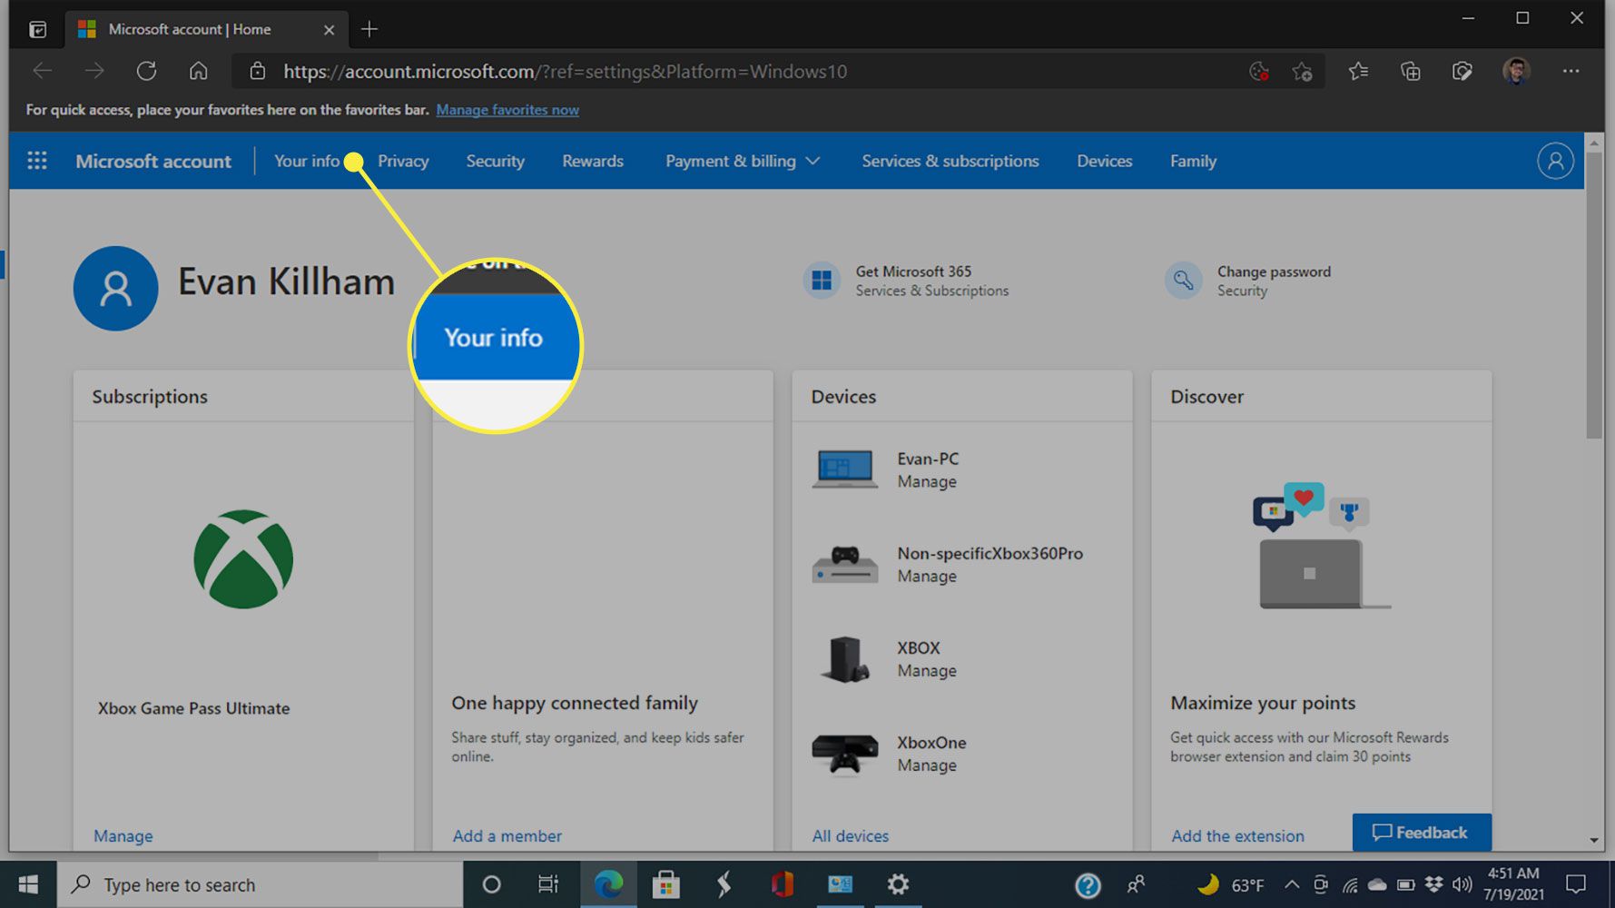Image resolution: width=1615 pixels, height=908 pixels.
Task: Open Devices tab in navigation
Action: click(x=1104, y=161)
